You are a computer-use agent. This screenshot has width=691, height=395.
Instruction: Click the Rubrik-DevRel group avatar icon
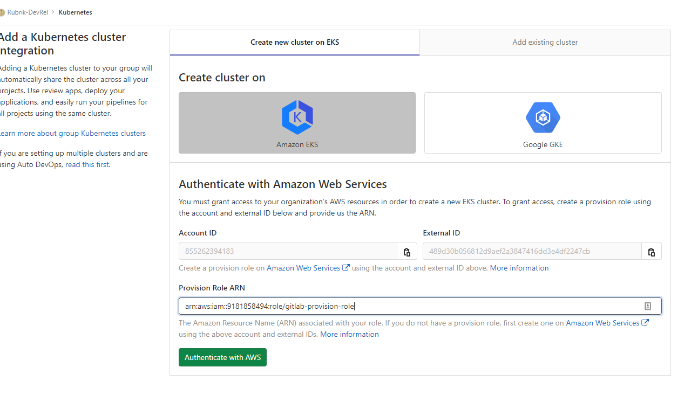coord(2,12)
